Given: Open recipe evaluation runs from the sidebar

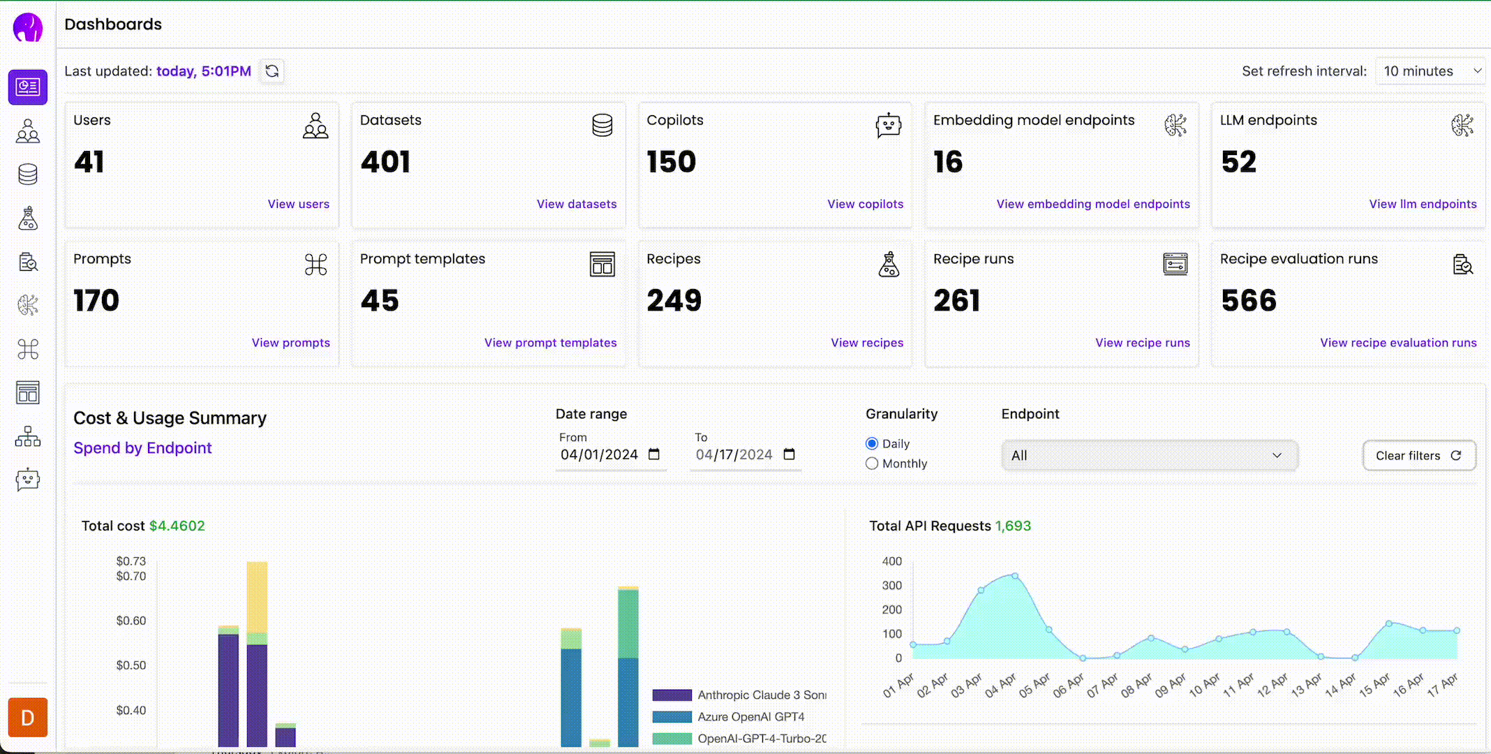Looking at the screenshot, I should click(28, 262).
